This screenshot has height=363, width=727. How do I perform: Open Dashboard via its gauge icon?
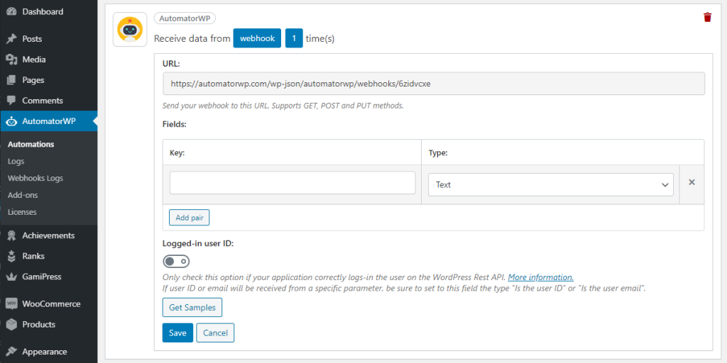11,12
